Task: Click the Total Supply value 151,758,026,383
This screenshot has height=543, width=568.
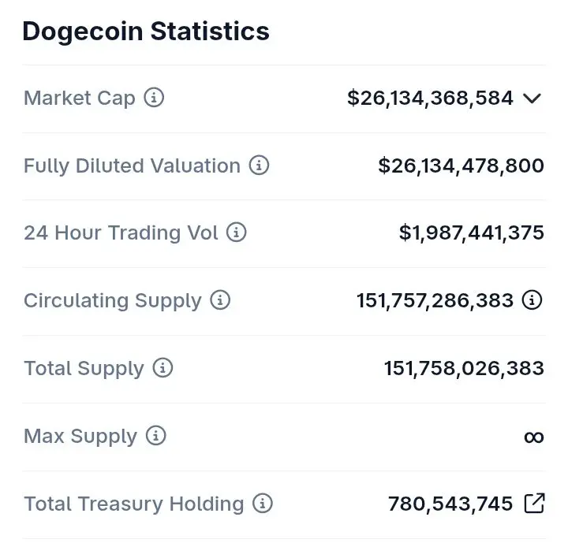Action: (464, 368)
